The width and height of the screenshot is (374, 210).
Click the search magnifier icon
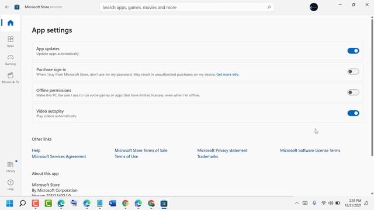point(269,7)
